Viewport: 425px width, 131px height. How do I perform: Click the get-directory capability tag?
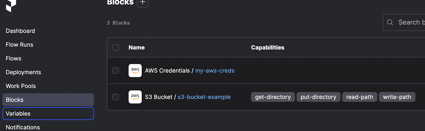pyautogui.click(x=273, y=97)
